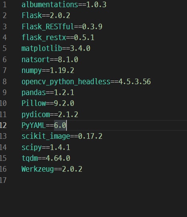
Task: Place cursor on matplotlib==3.4.0
Action: [56, 49]
